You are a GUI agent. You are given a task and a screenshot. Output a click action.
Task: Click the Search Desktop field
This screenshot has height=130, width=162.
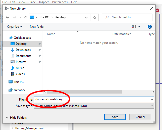127,17
